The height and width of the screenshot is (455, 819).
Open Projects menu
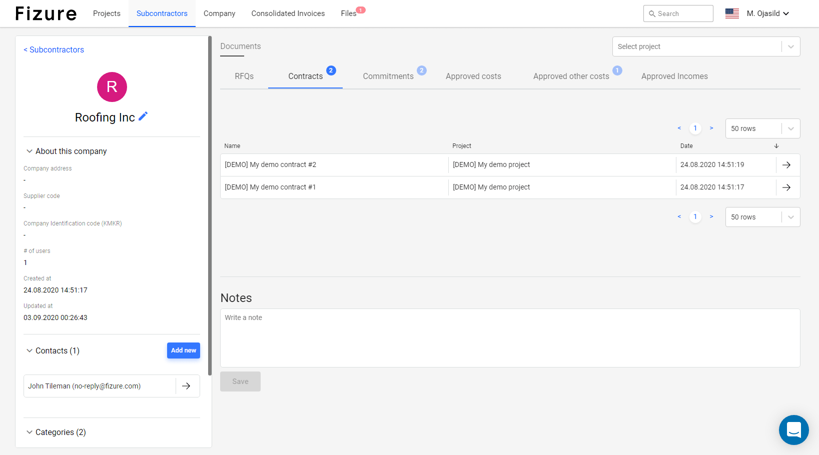pyautogui.click(x=107, y=13)
